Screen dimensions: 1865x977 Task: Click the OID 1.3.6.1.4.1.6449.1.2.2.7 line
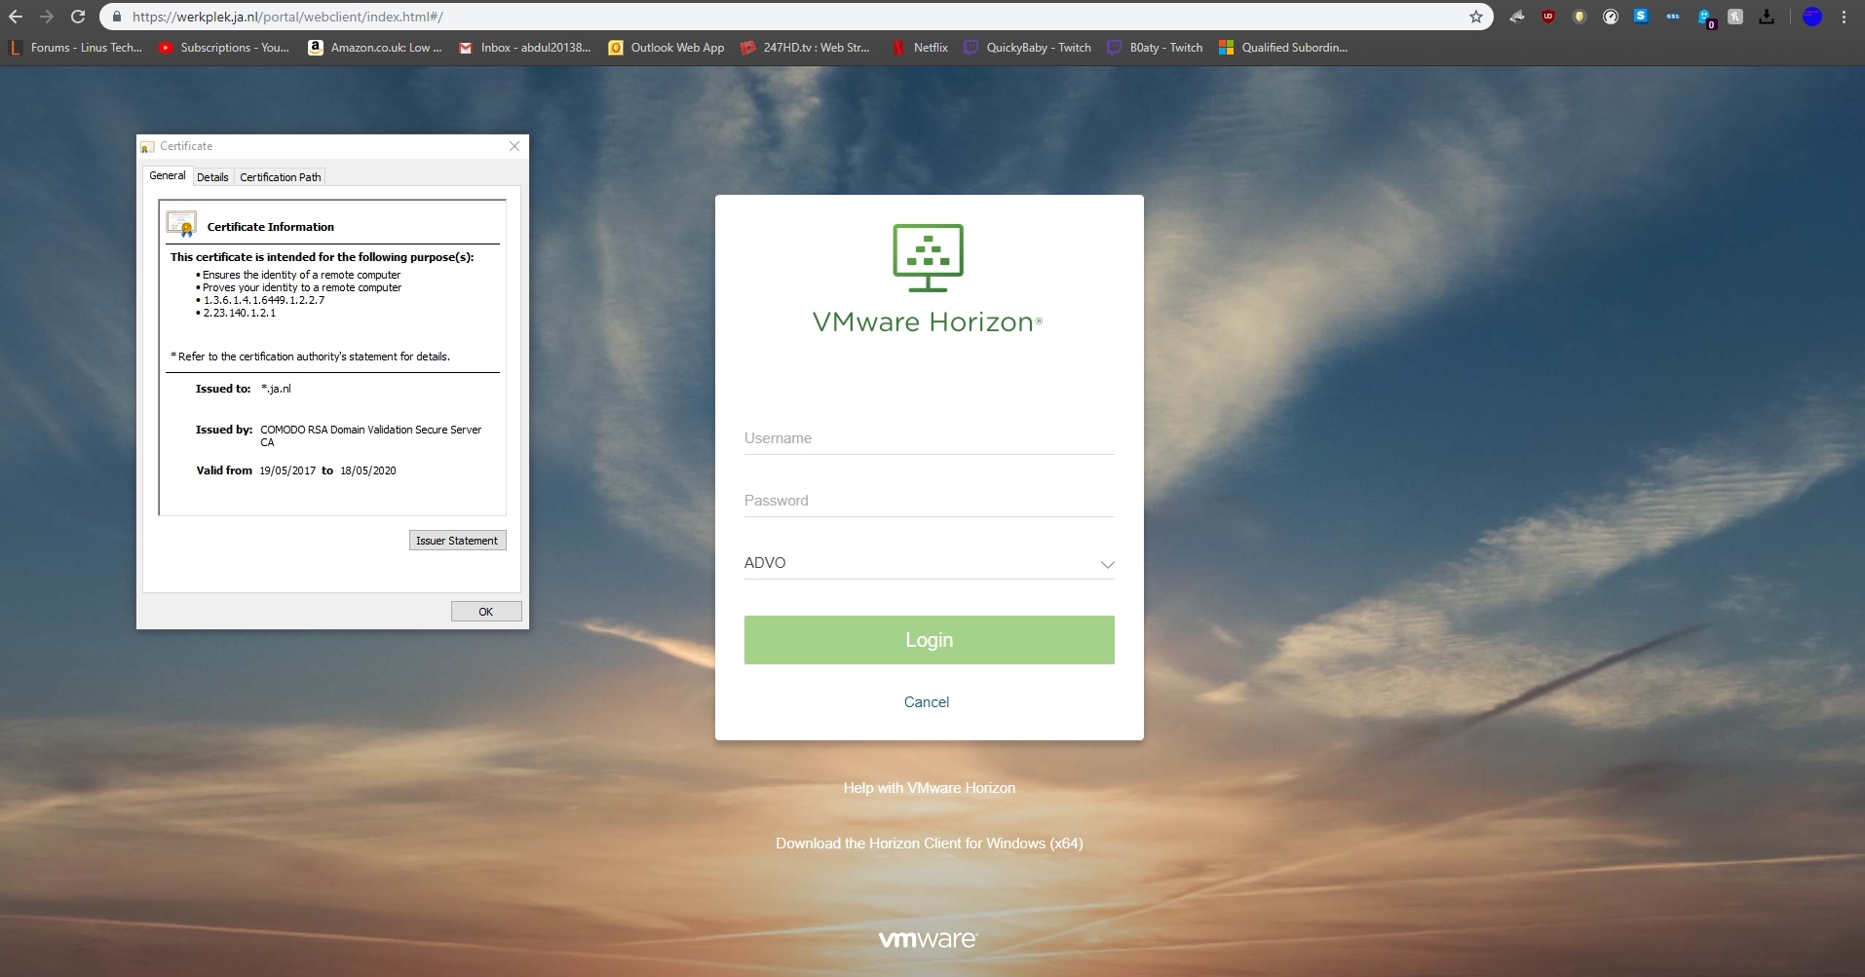(264, 300)
